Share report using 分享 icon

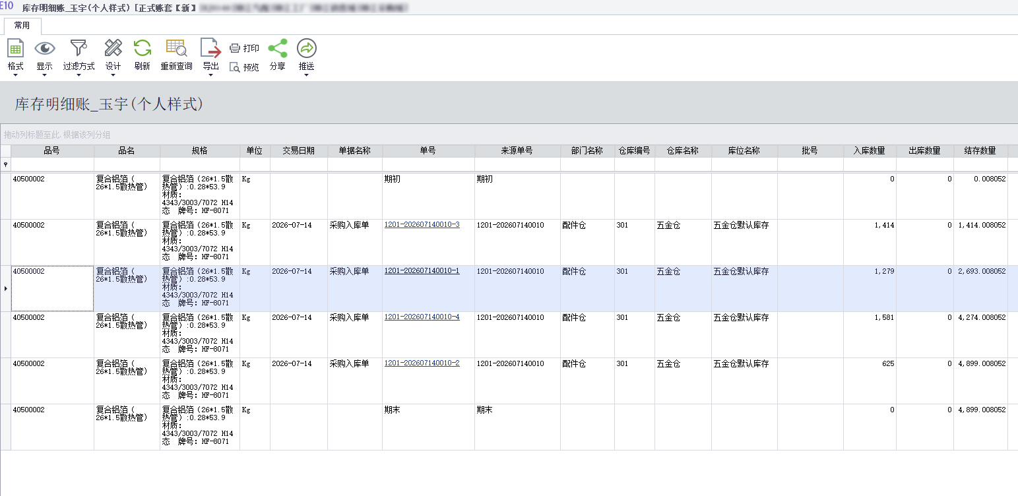tap(278, 48)
